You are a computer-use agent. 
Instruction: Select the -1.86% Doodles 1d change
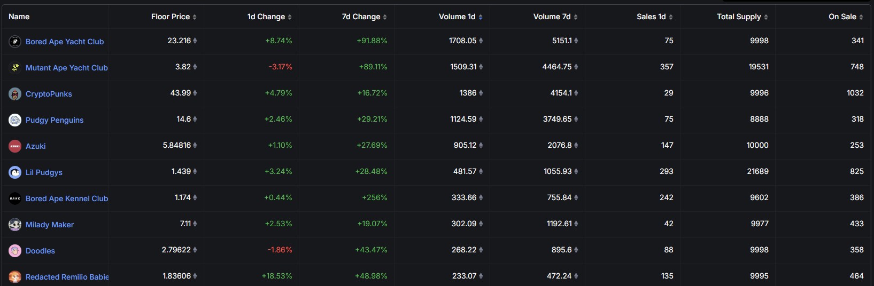[x=280, y=250]
